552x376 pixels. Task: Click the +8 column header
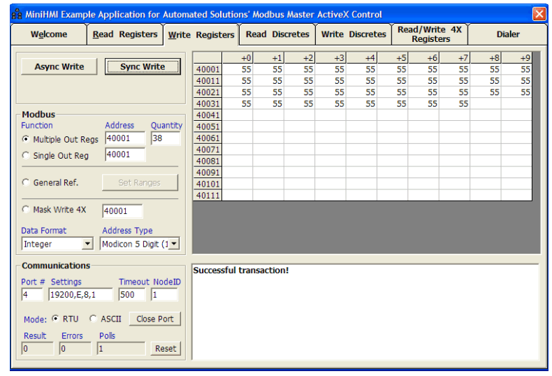(x=485, y=58)
